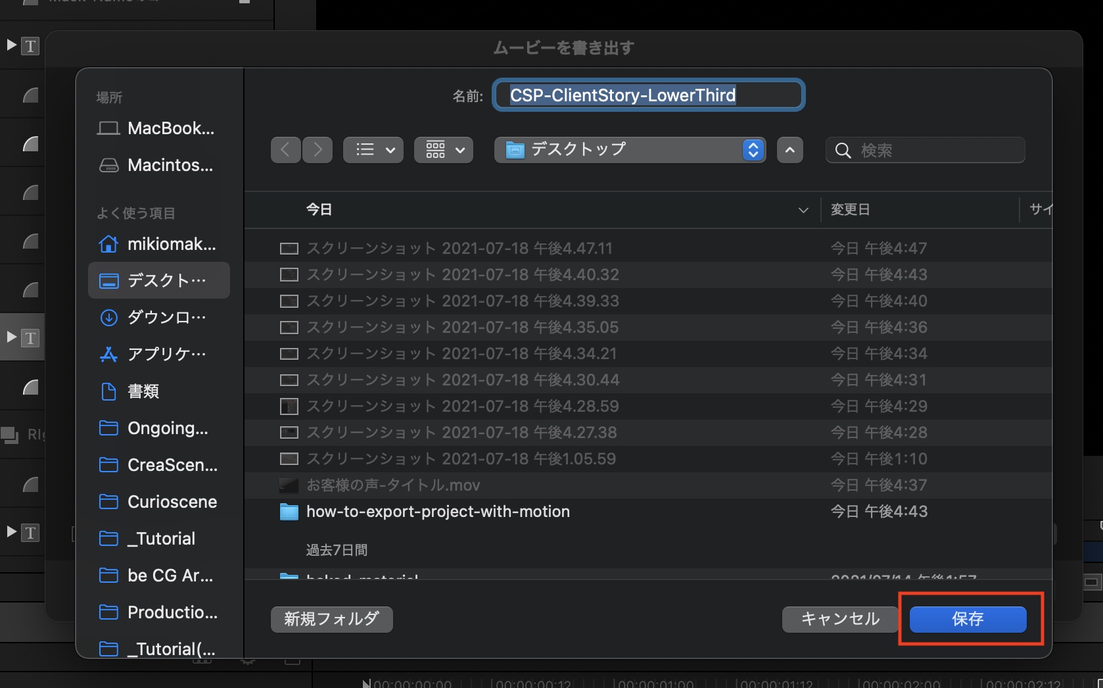1103x688 pixels.
Task: Click the disk icon beside Macintosh
Action: (x=108, y=165)
